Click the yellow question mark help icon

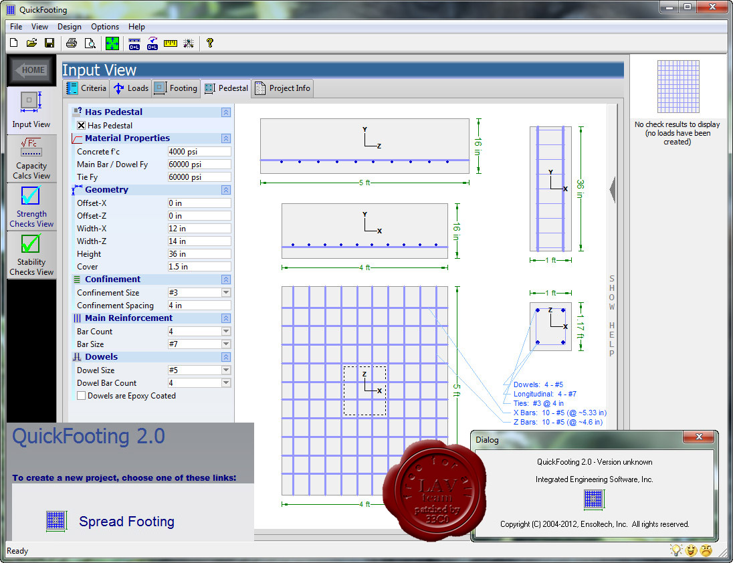(210, 43)
